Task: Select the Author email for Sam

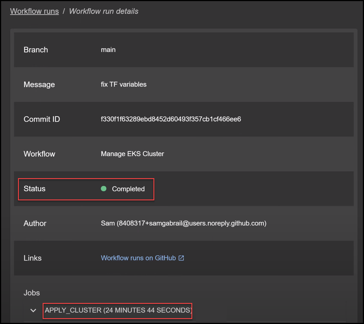Action: 183,223
